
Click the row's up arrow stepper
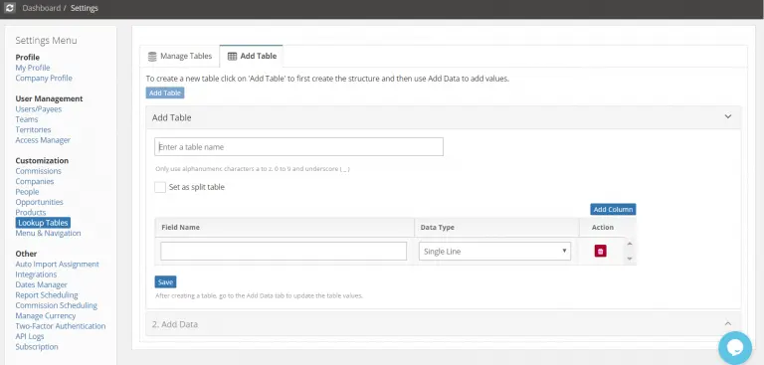click(630, 244)
